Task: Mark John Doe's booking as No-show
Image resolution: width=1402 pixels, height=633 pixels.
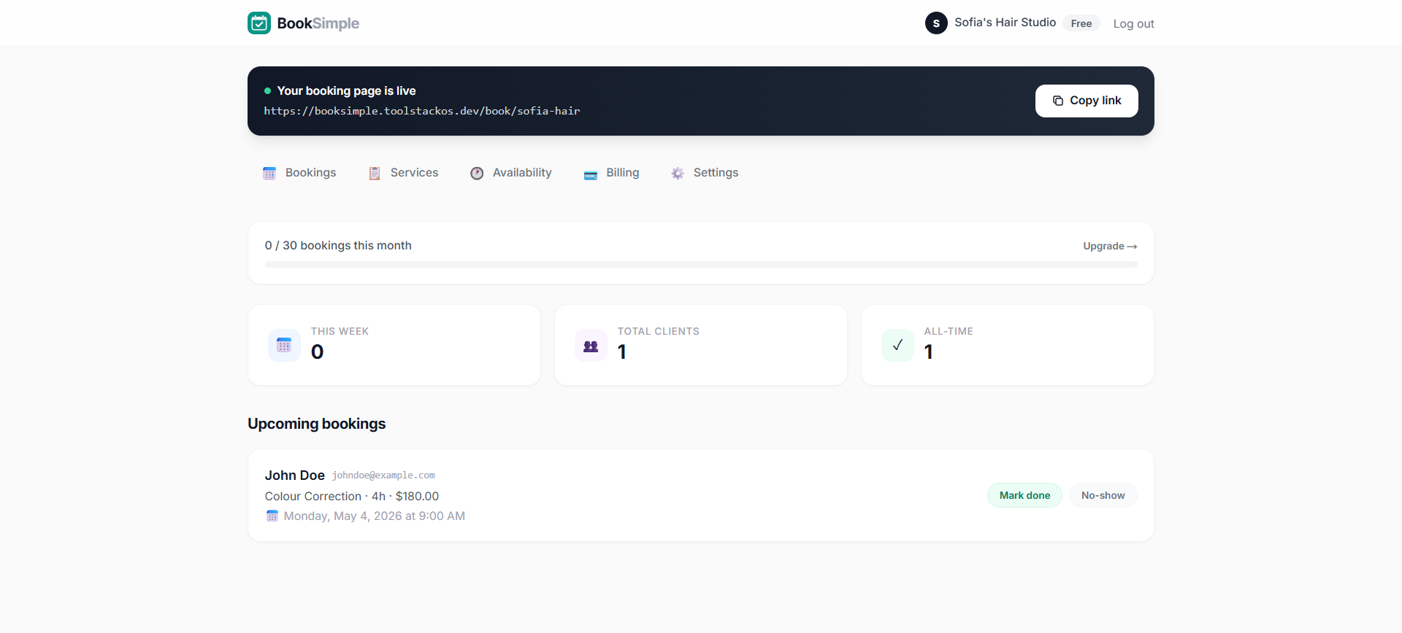Action: pos(1103,495)
